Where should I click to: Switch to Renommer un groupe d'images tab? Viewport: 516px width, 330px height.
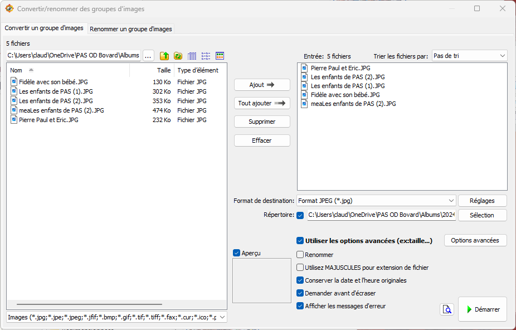pos(131,29)
